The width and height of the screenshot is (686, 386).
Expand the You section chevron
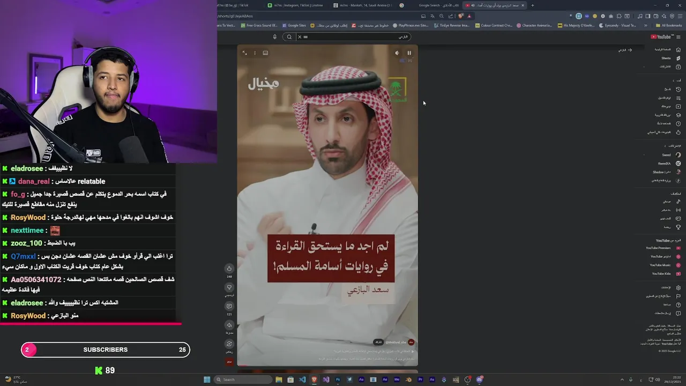(x=674, y=80)
